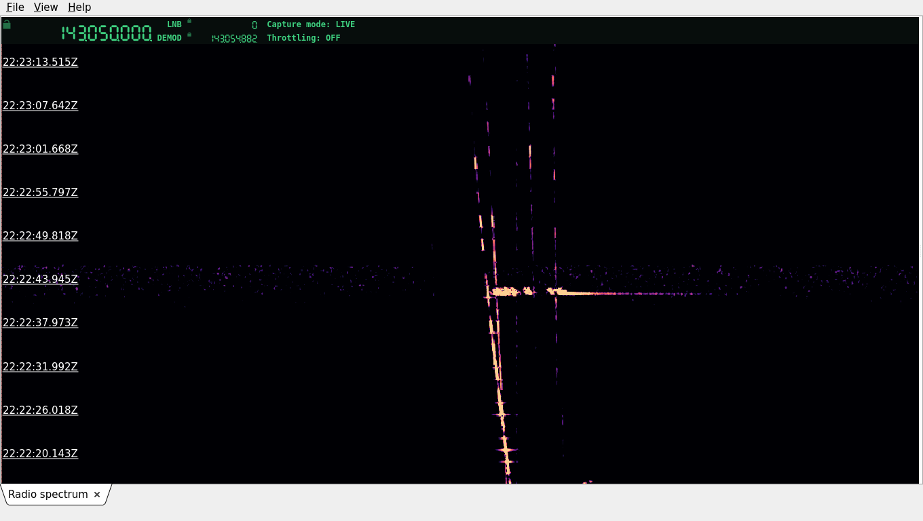The width and height of the screenshot is (923, 521).
Task: Click timestamp 22:23:13.515Z
Action: point(40,62)
